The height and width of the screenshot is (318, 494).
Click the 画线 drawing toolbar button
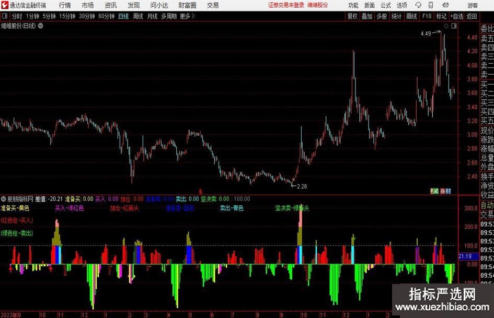411,16
